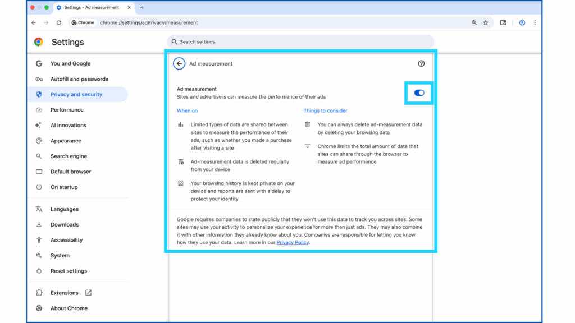Open the Chrome profile avatar icon
Image resolution: width=575 pixels, height=323 pixels.
[x=522, y=23]
